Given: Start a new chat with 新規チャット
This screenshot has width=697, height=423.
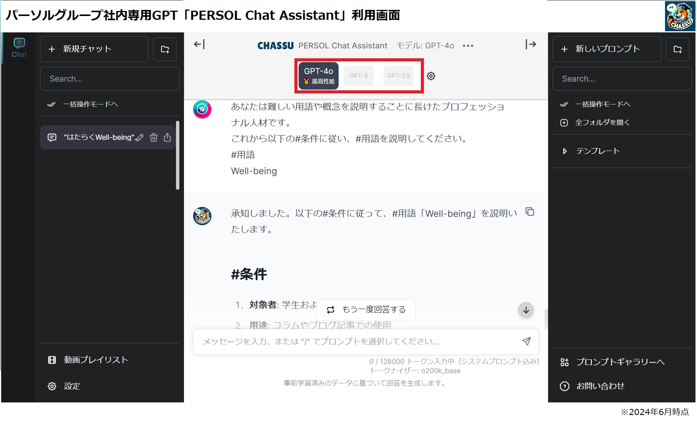Looking at the screenshot, I should click(94, 49).
